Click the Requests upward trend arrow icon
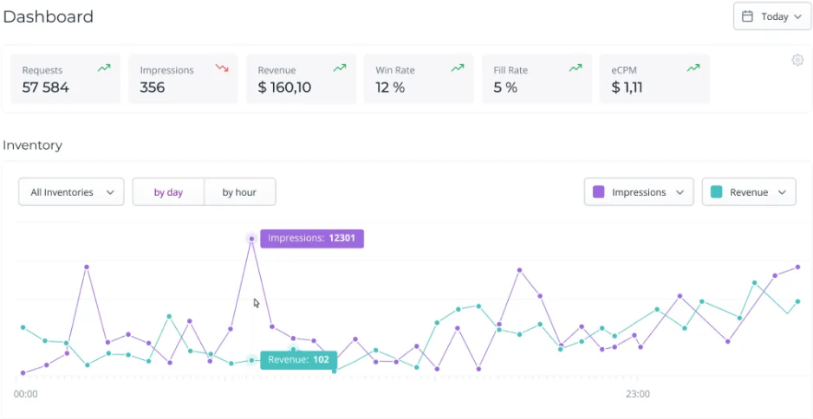Screen dimensions: 813x419 click(104, 68)
